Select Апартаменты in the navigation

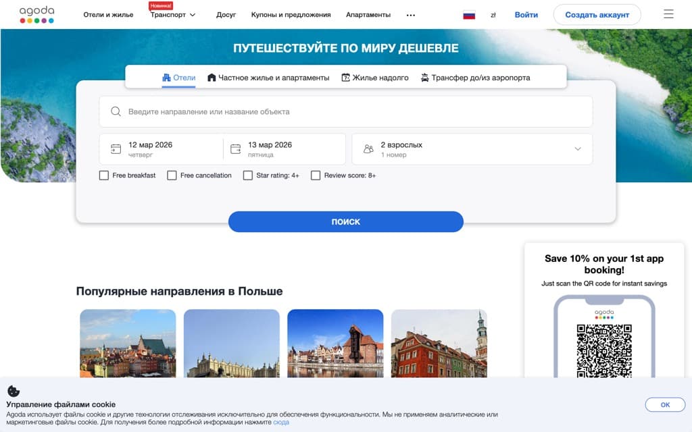tap(368, 14)
